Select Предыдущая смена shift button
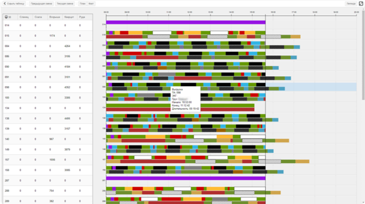The image size is (365, 204). 42,4
